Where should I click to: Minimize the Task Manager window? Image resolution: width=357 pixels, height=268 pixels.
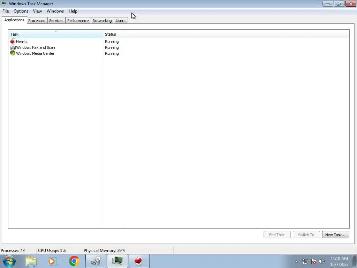[x=328, y=3]
